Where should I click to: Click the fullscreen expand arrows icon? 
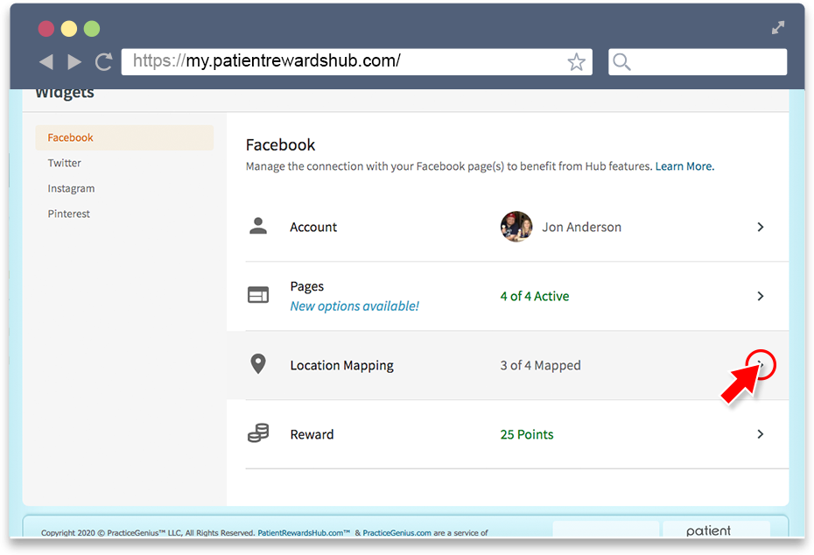[x=777, y=27]
